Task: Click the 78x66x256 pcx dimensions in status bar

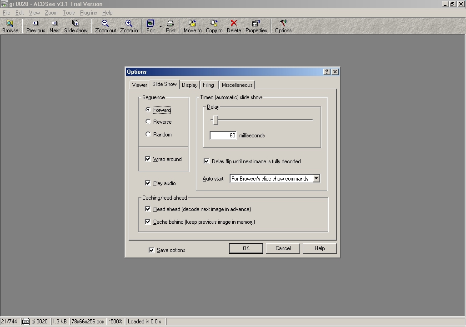Action: pyautogui.click(x=88, y=322)
